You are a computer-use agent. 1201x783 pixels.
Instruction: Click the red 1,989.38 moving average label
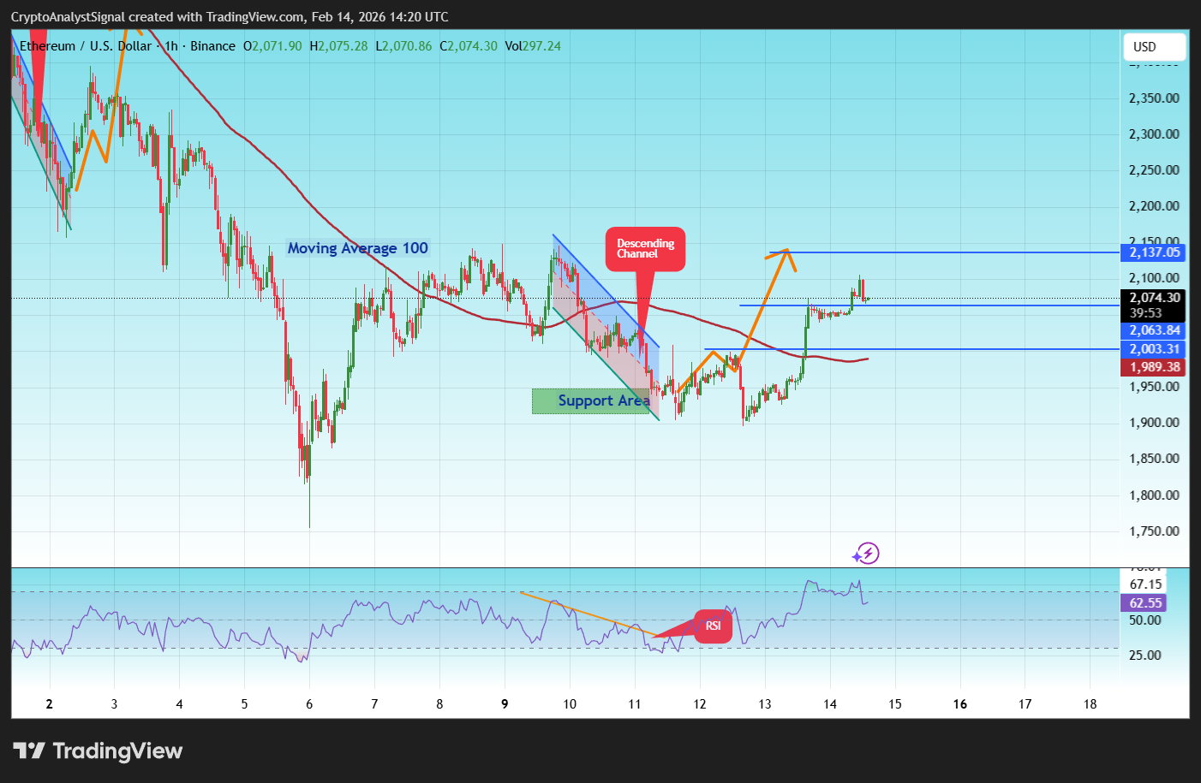[x=1154, y=367]
